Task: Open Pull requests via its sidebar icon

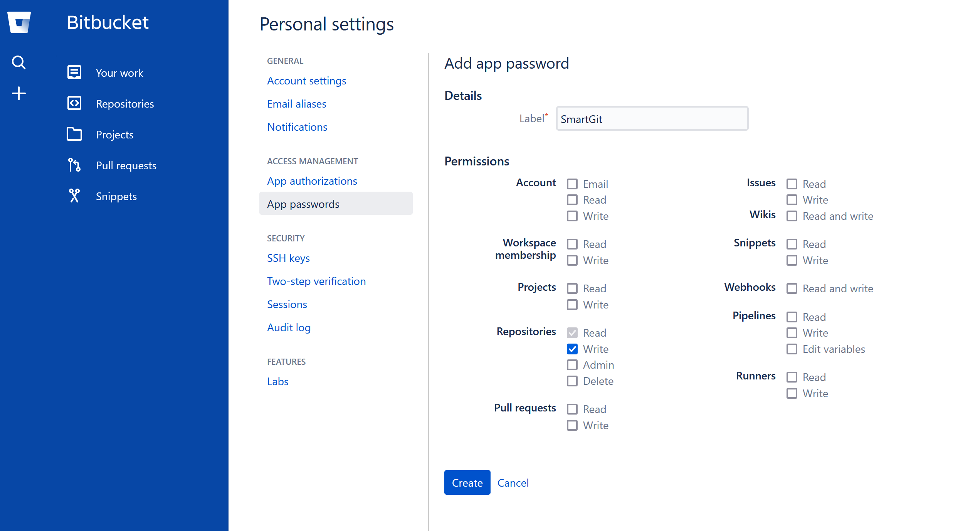Action: tap(74, 165)
